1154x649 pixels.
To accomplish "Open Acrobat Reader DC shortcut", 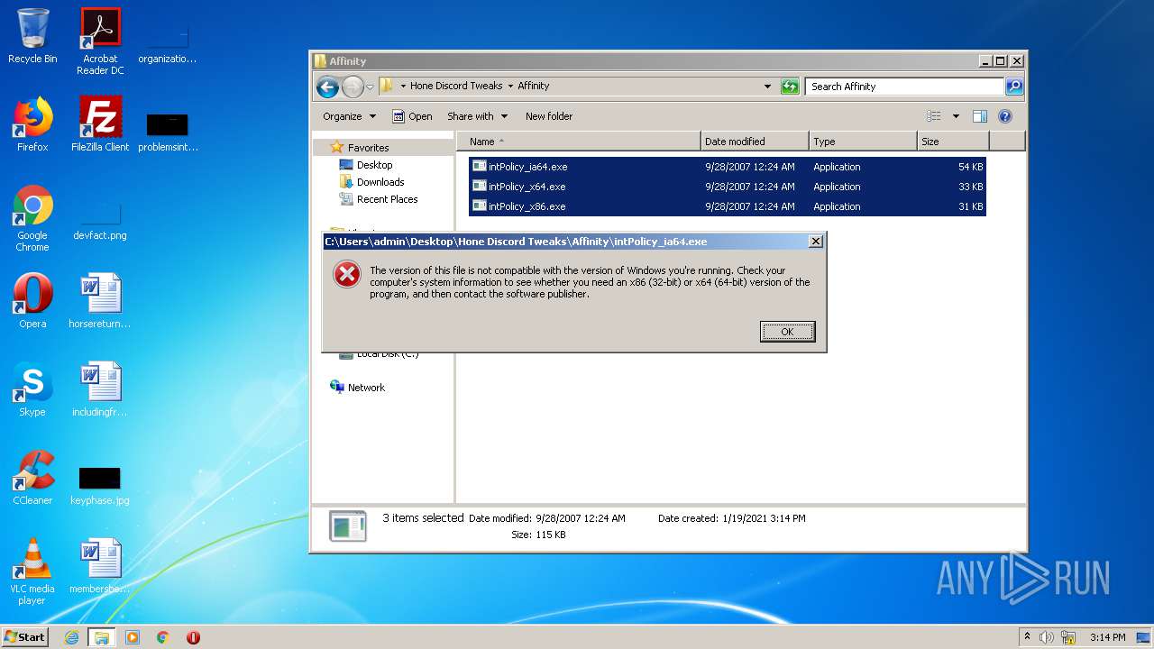I will 100,41.
